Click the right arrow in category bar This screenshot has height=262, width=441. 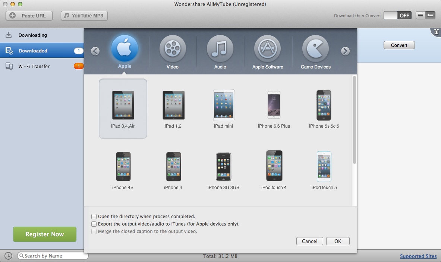click(345, 51)
